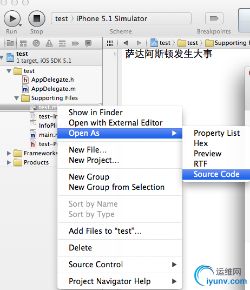The image size is (250, 290).
Task: Collapse the test group disclosure triangle
Action: [x=9, y=71]
